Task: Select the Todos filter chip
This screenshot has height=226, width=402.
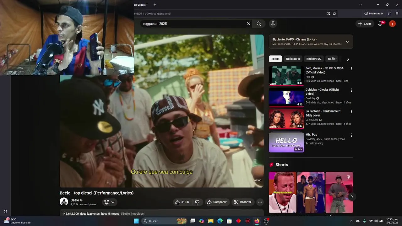Action: [275, 59]
